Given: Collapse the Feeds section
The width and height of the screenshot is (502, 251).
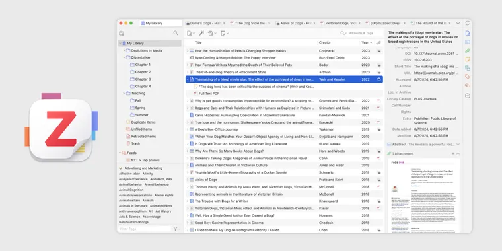Looking at the screenshot, I should 120,153.
